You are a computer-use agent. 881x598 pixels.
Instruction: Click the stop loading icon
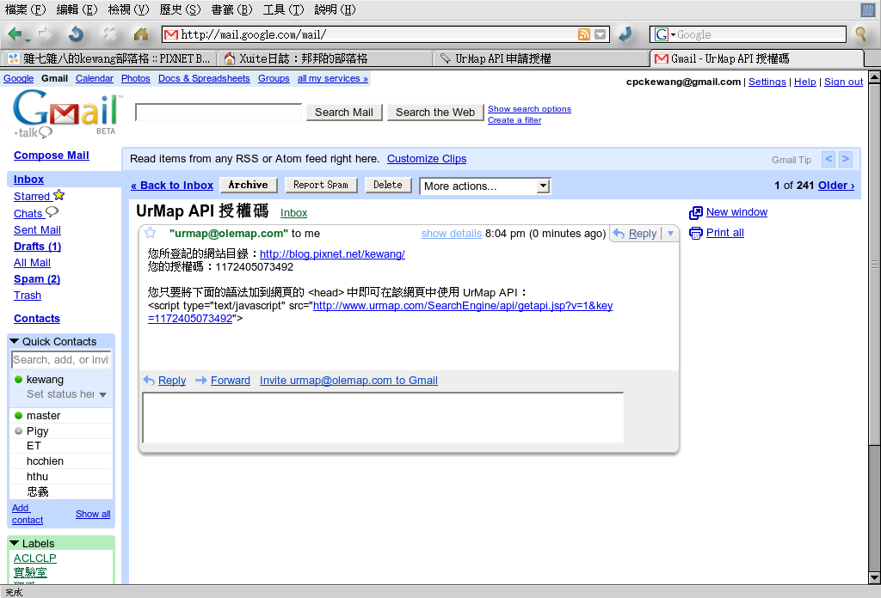(110, 34)
